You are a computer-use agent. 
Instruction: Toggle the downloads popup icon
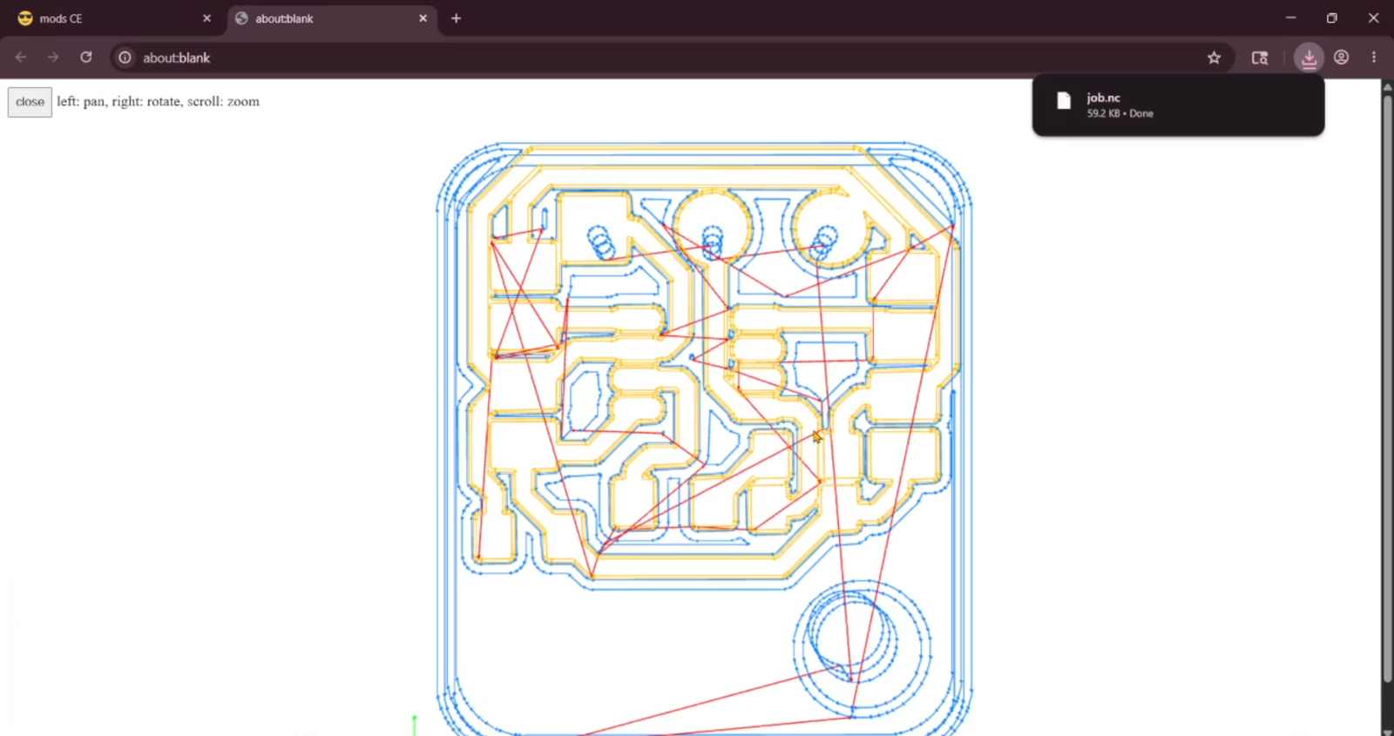coord(1309,57)
